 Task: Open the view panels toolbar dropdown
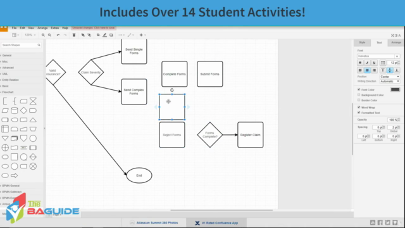point(15,35)
